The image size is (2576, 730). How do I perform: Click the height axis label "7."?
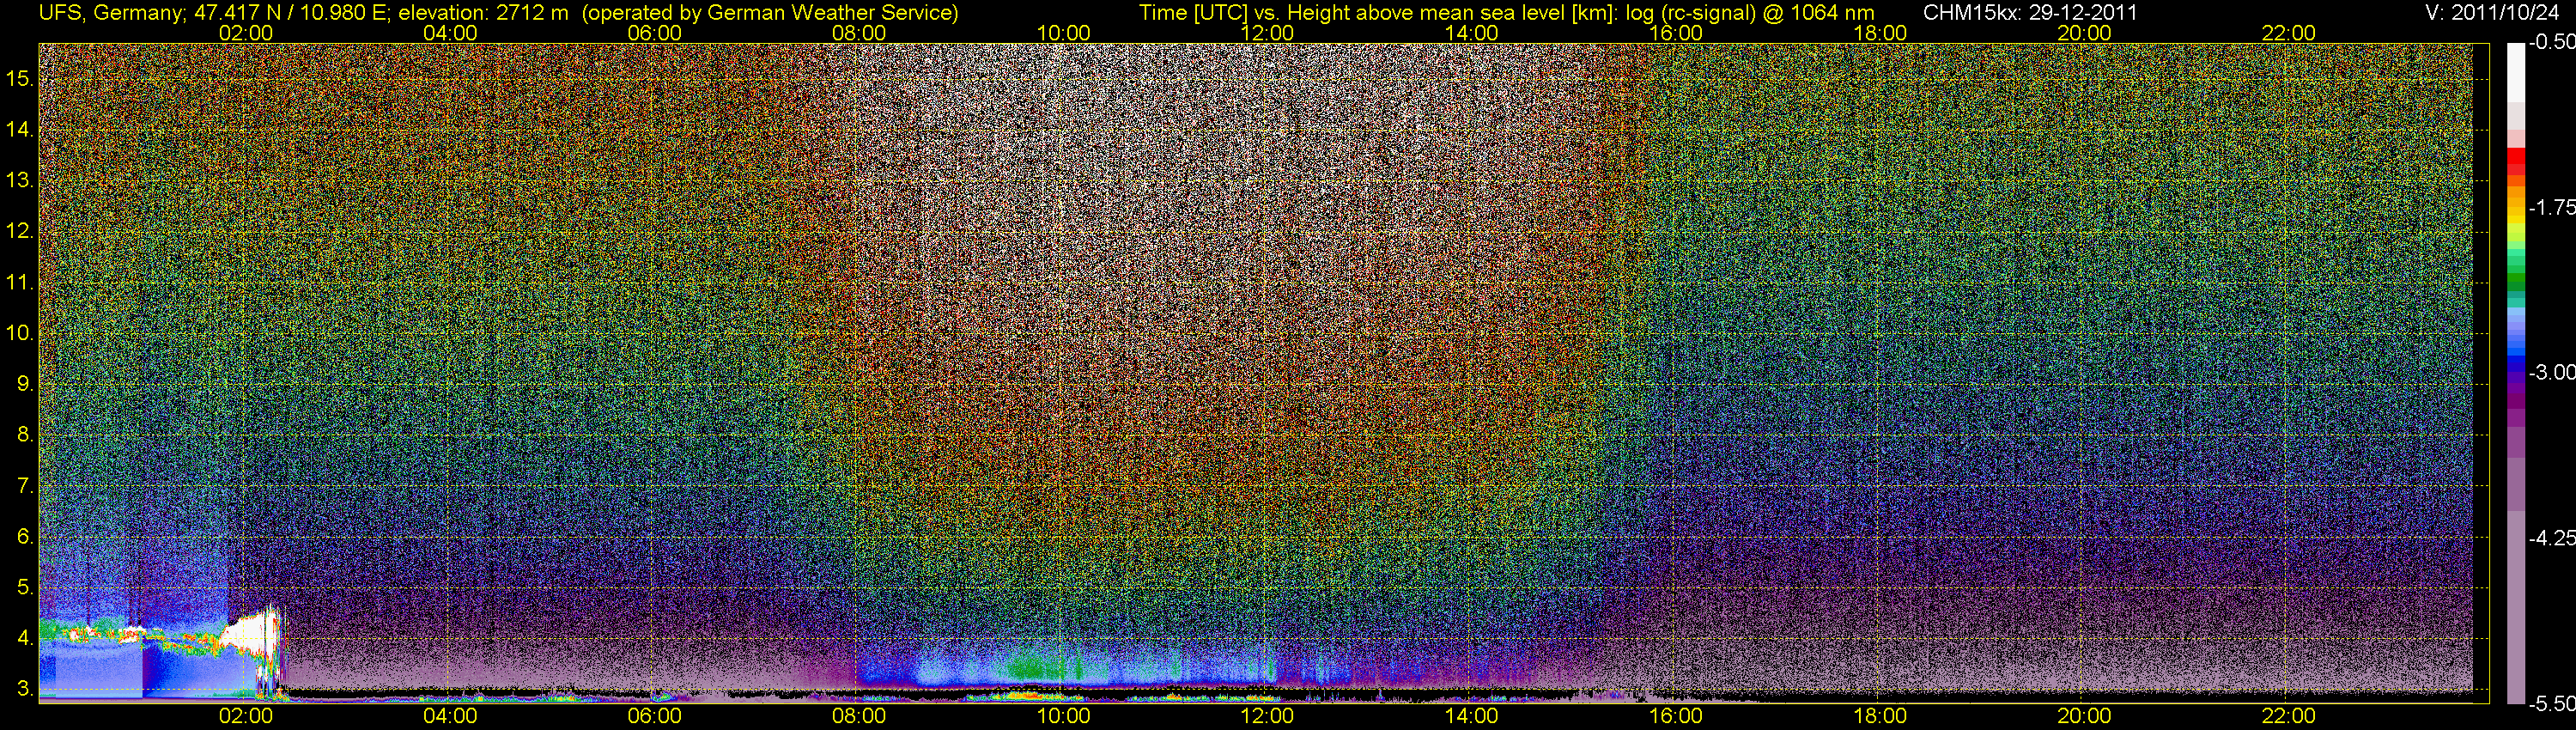coord(25,486)
